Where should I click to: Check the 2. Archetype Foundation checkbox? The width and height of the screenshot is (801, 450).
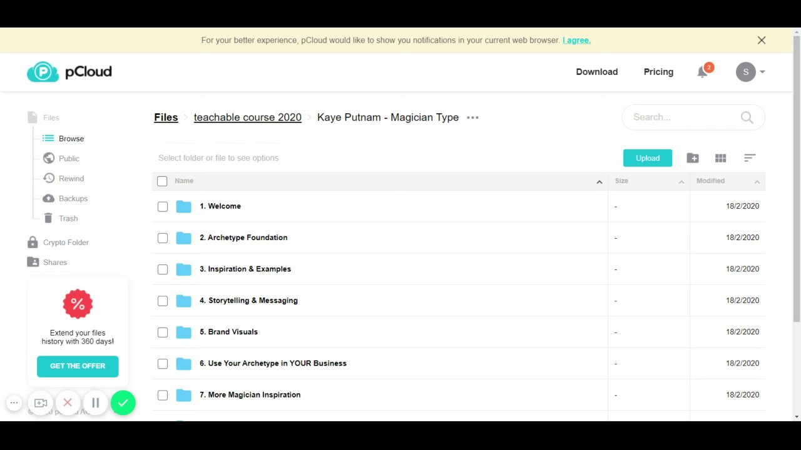[163, 238]
